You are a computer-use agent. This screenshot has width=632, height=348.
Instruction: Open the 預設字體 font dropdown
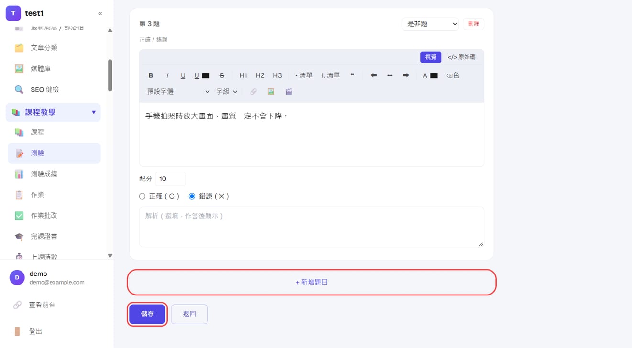click(178, 92)
